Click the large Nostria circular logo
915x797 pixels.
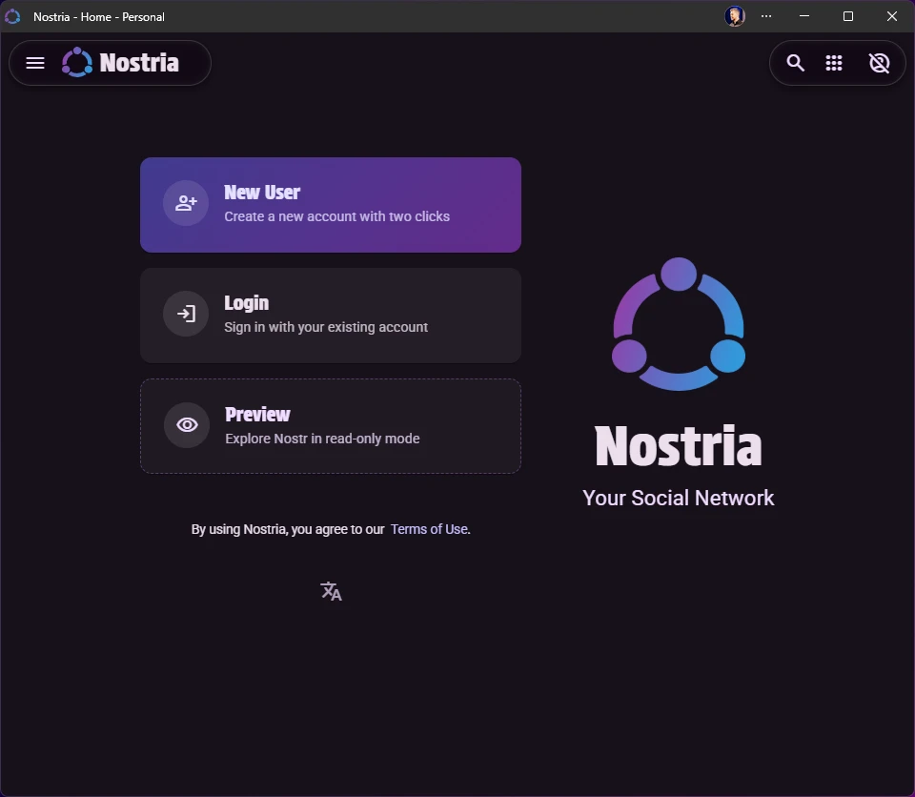click(679, 324)
